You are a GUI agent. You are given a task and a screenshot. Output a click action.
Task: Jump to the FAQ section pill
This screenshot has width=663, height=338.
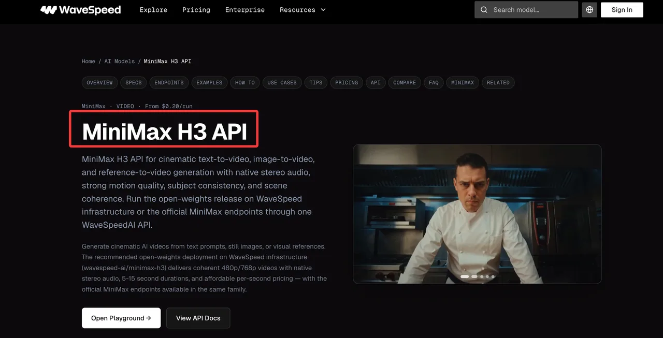pyautogui.click(x=434, y=82)
